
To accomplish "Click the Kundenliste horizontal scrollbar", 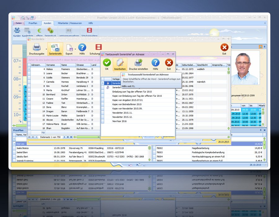I will [x=87, y=137].
